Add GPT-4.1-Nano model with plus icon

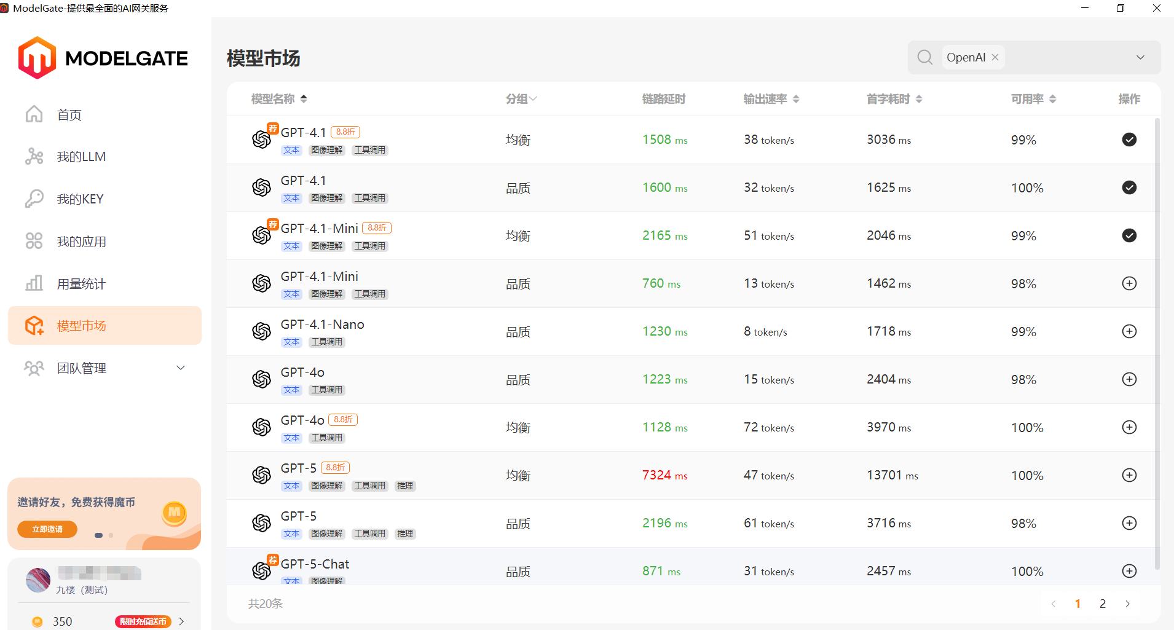pos(1129,331)
